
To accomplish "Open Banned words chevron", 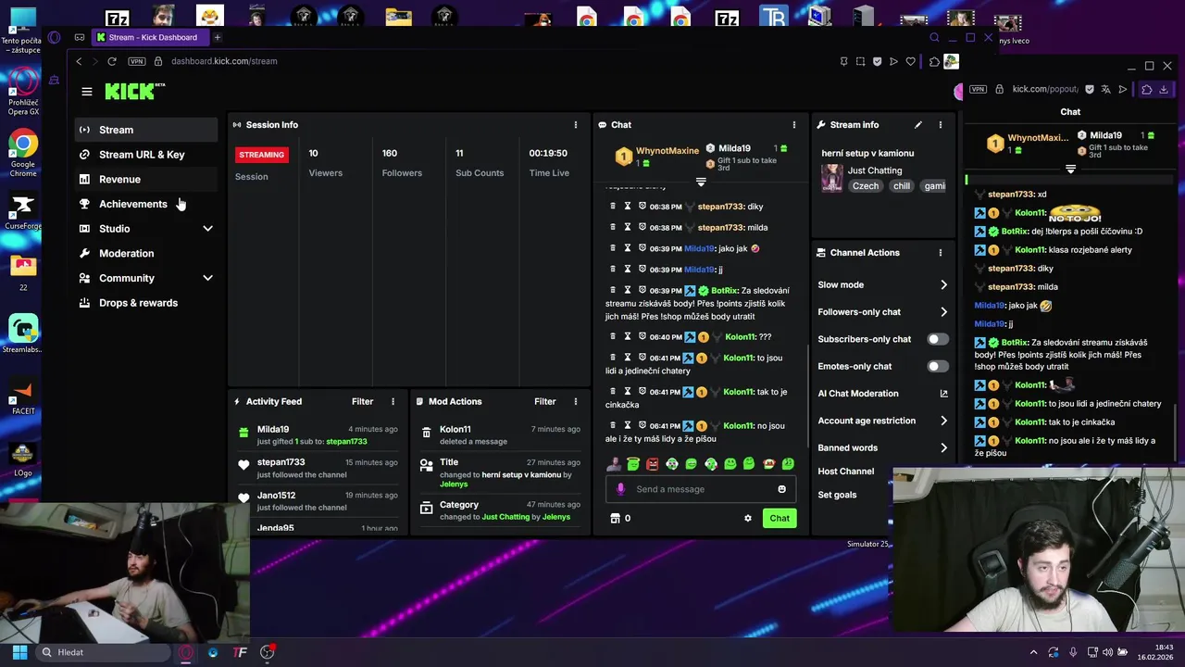I will (943, 447).
